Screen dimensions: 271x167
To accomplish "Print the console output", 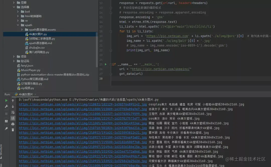I will (x=13, y=124).
